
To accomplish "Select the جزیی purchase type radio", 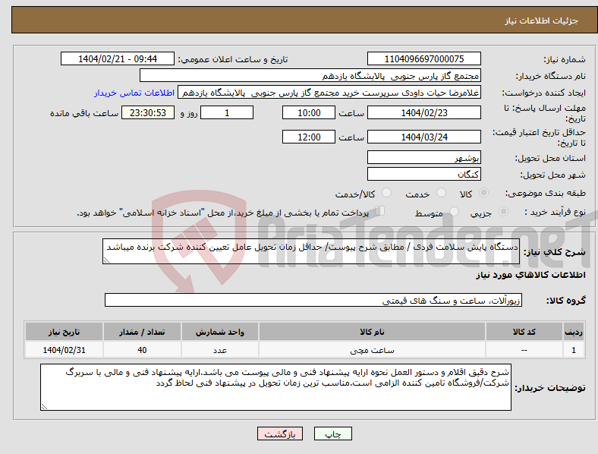I will pos(503,212).
